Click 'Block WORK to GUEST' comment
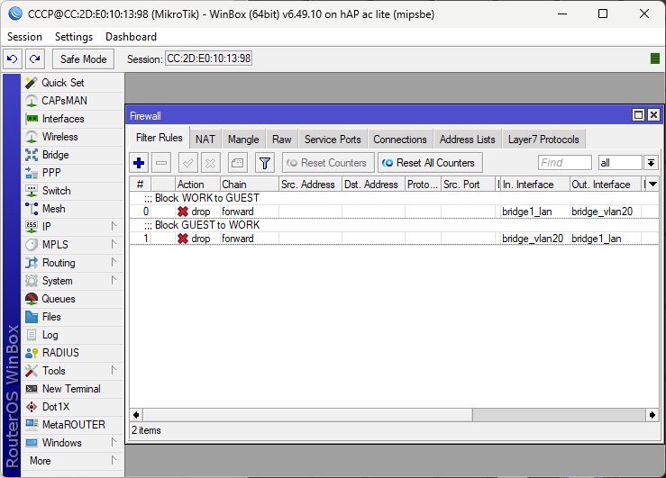The image size is (666, 478). tap(207, 198)
